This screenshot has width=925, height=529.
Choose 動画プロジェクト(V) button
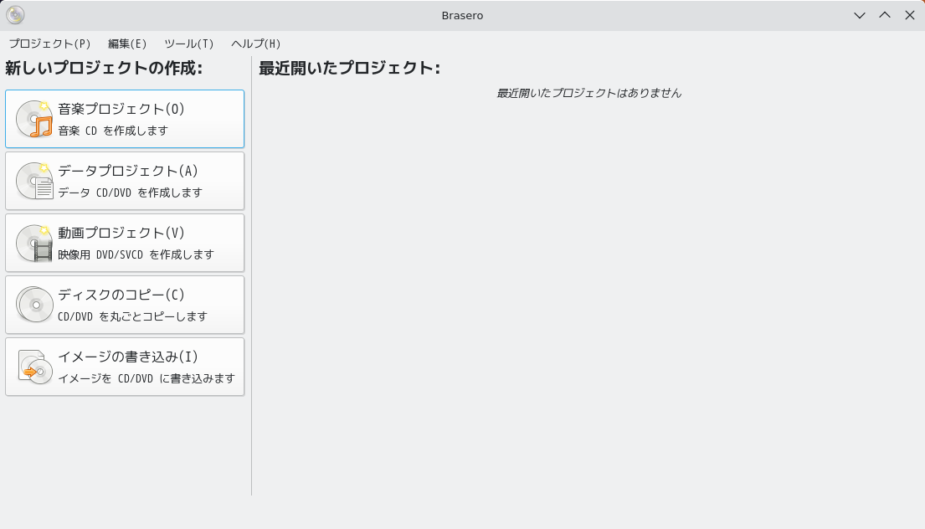click(x=125, y=243)
